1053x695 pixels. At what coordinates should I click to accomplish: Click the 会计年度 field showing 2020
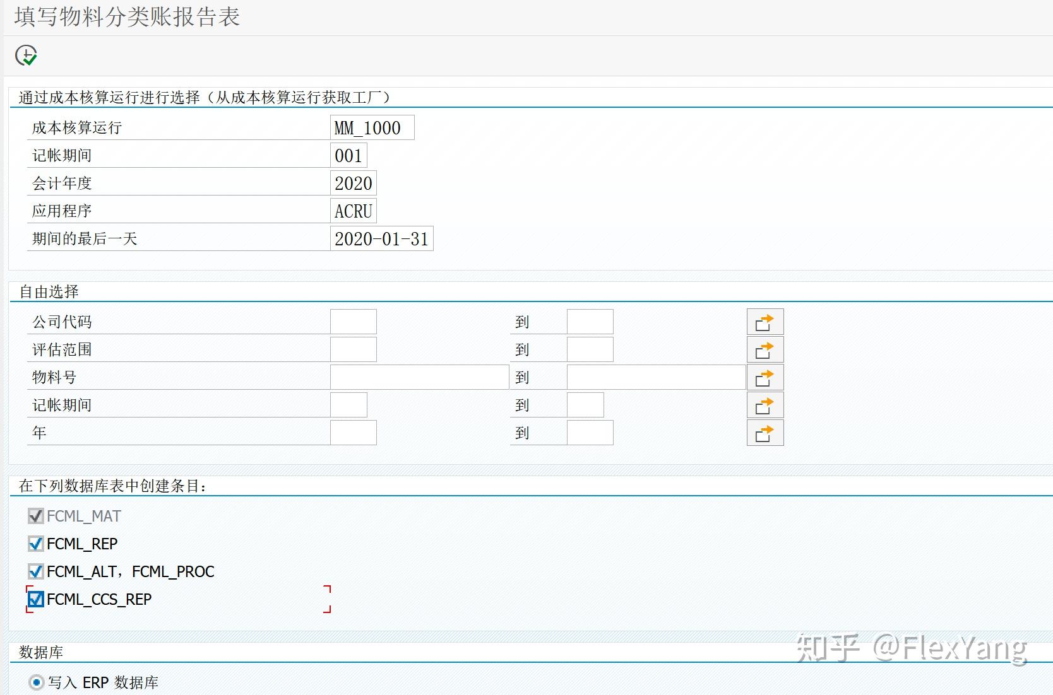(354, 183)
